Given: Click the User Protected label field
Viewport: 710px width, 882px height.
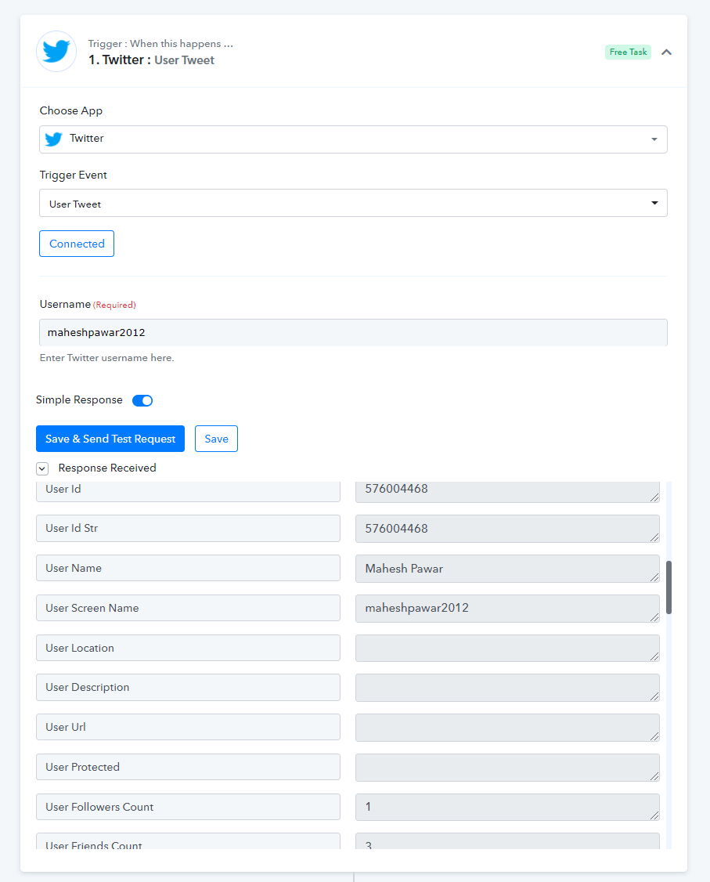Looking at the screenshot, I should tap(188, 767).
